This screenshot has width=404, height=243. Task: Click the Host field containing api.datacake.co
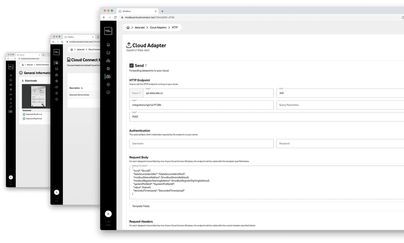[208, 93]
